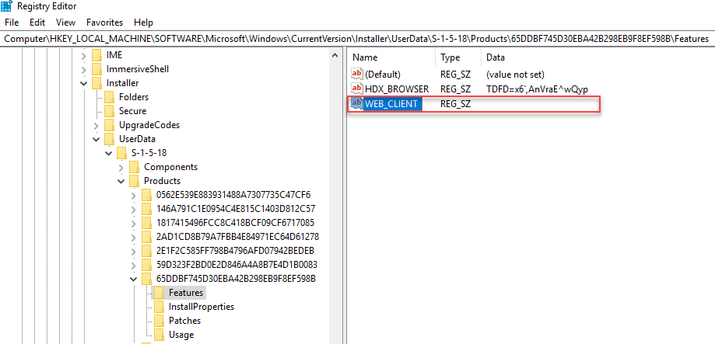This screenshot has height=344, width=715.
Task: Select the Products folder icon
Action: [x=134, y=181]
